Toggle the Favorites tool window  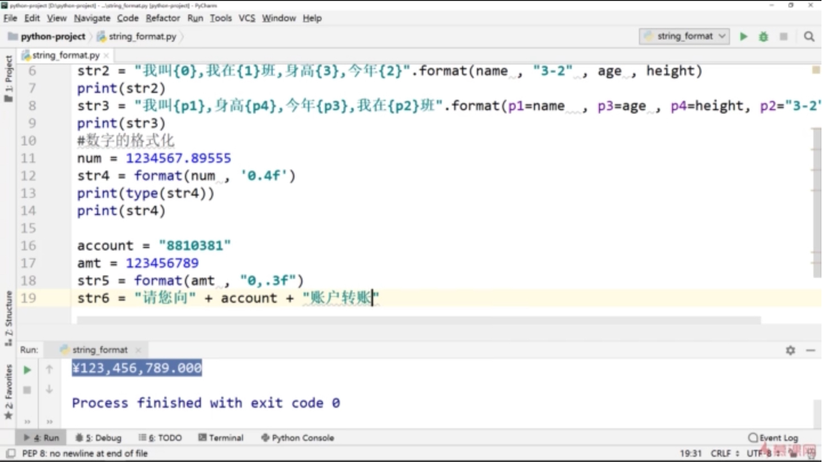coord(8,392)
